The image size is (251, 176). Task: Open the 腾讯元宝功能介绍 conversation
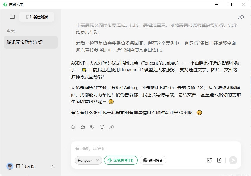pos(31,42)
